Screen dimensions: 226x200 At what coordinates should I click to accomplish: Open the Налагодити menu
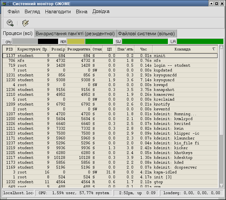(x=58, y=12)
